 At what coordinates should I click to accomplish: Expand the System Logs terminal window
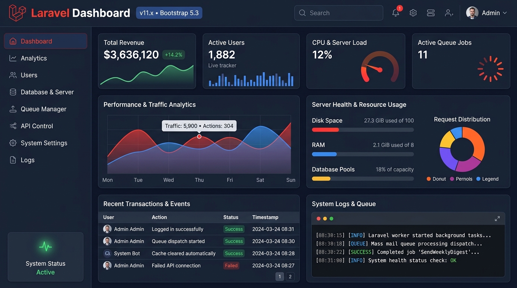[x=497, y=218]
